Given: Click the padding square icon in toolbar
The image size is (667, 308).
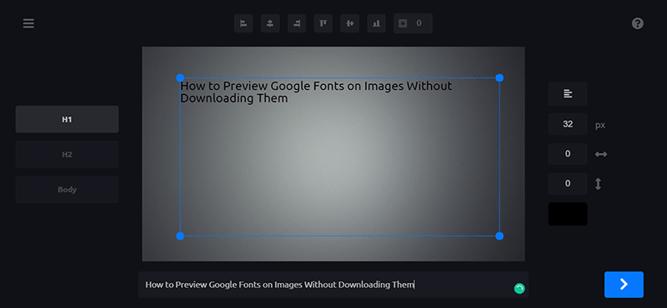Looking at the screenshot, I should [x=403, y=23].
